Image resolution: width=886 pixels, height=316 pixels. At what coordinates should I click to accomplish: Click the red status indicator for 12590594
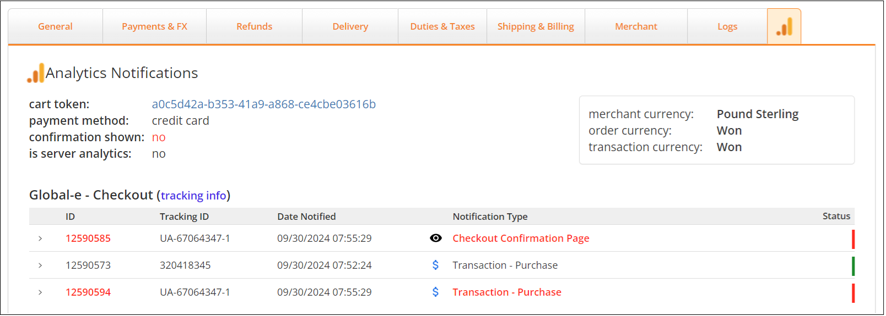click(x=853, y=293)
